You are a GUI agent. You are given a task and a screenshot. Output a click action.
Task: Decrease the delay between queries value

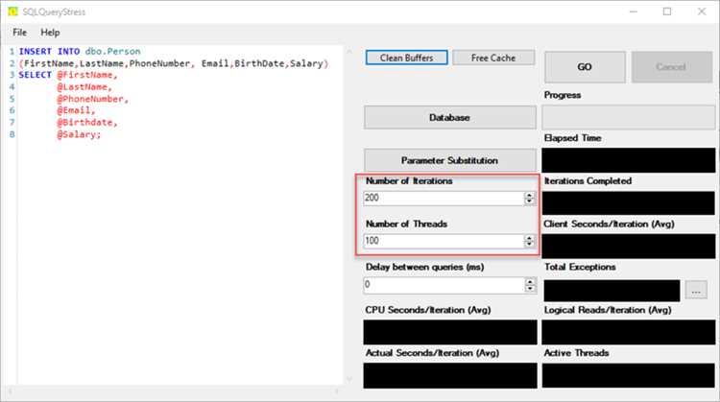click(530, 288)
